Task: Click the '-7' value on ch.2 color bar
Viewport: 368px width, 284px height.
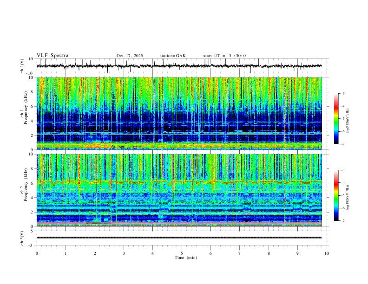Action: (x=342, y=221)
